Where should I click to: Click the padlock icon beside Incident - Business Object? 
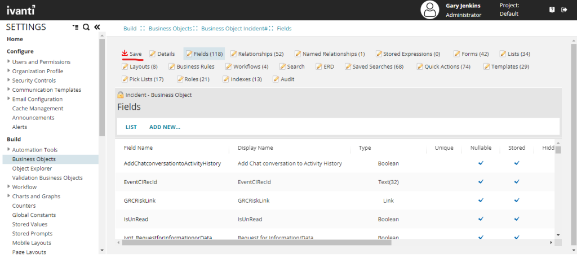tap(121, 95)
